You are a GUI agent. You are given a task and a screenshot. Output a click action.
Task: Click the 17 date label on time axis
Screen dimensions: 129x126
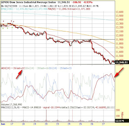tap(12, 124)
